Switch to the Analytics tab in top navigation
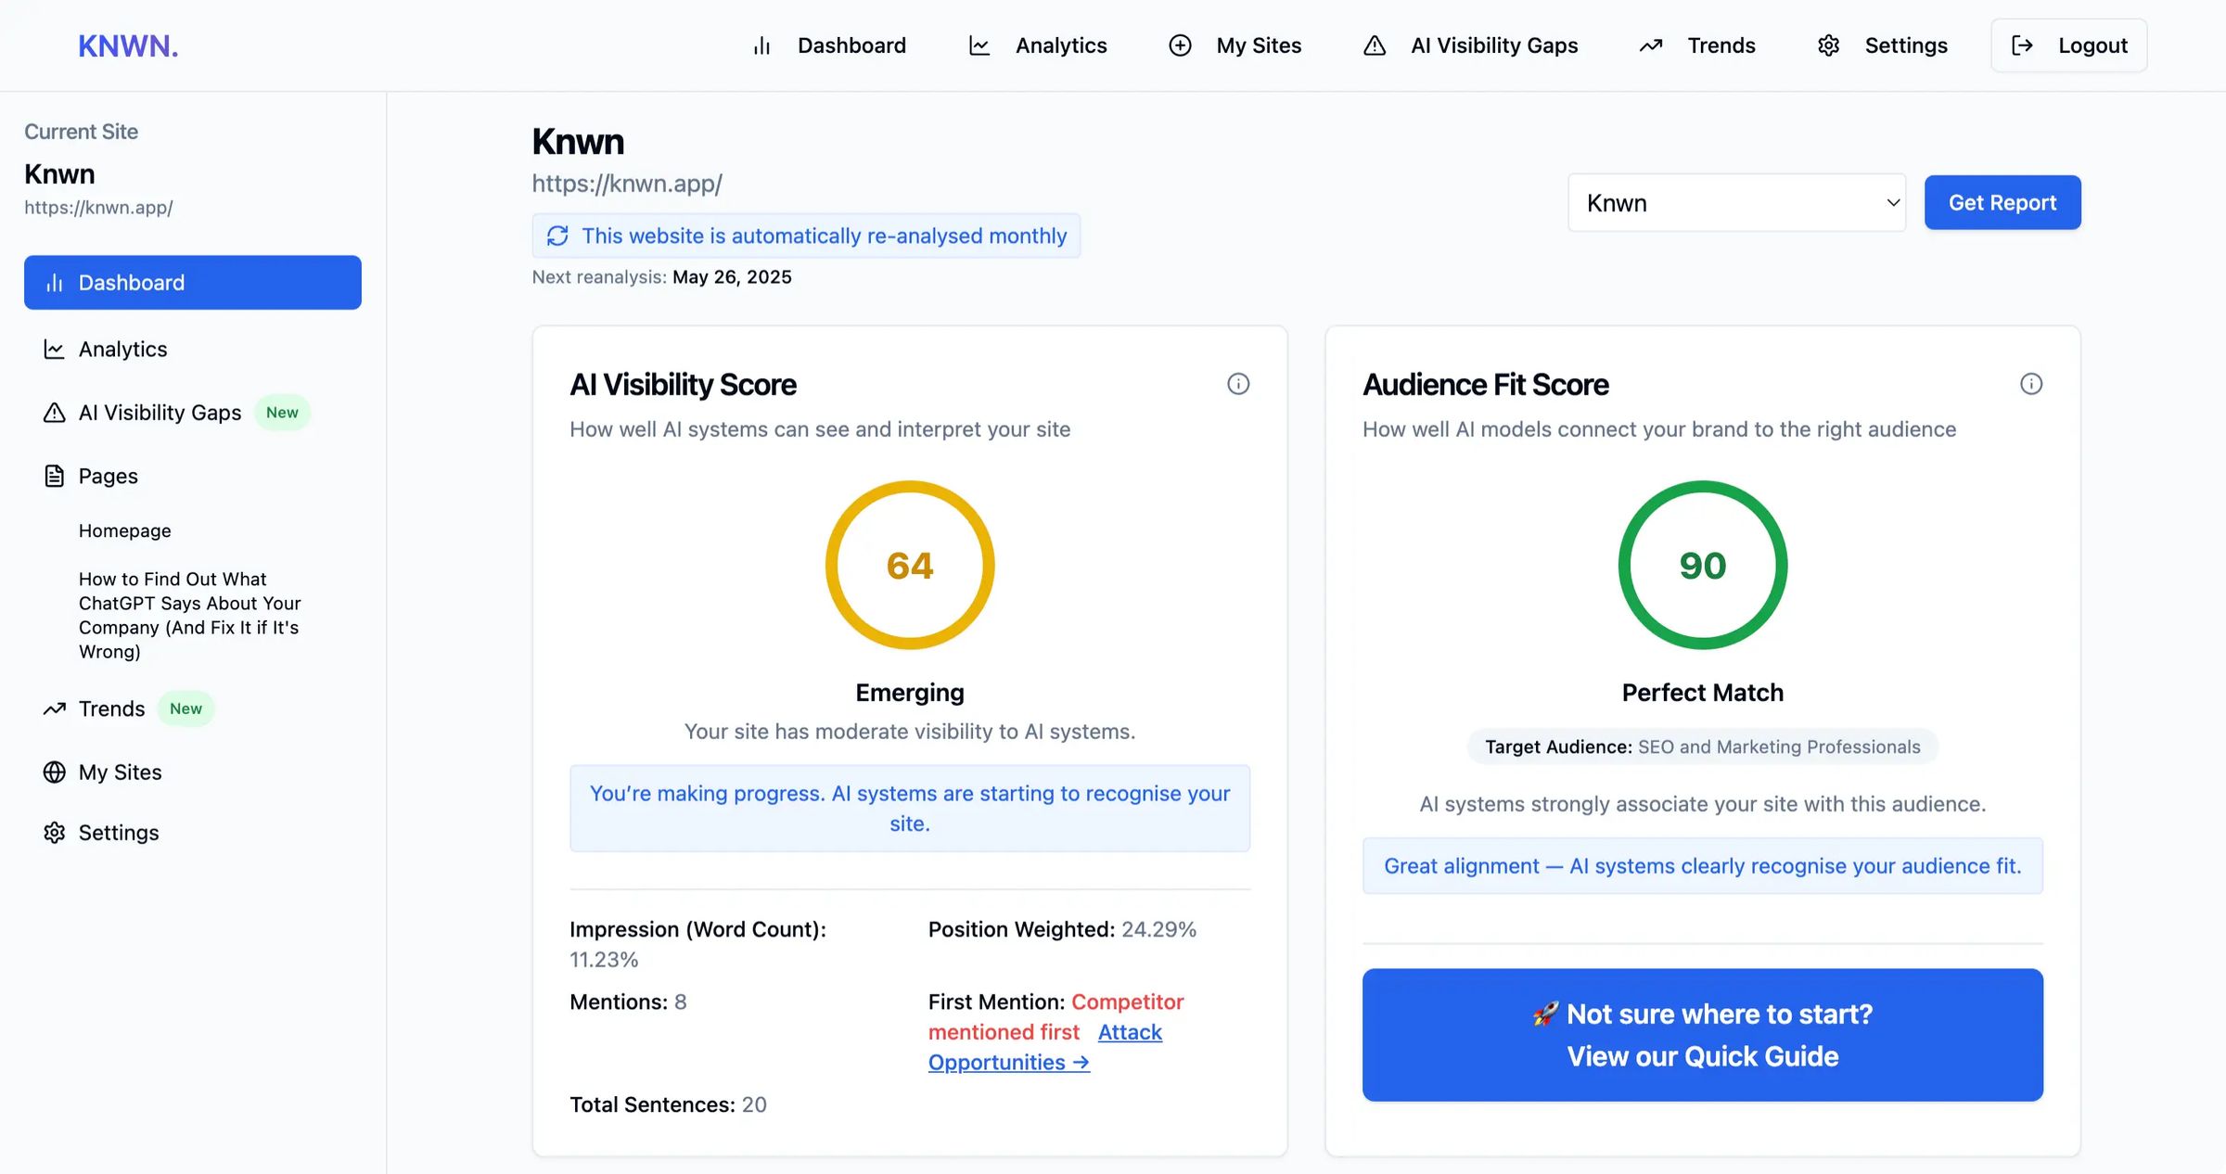The width and height of the screenshot is (2226, 1174). click(1060, 45)
